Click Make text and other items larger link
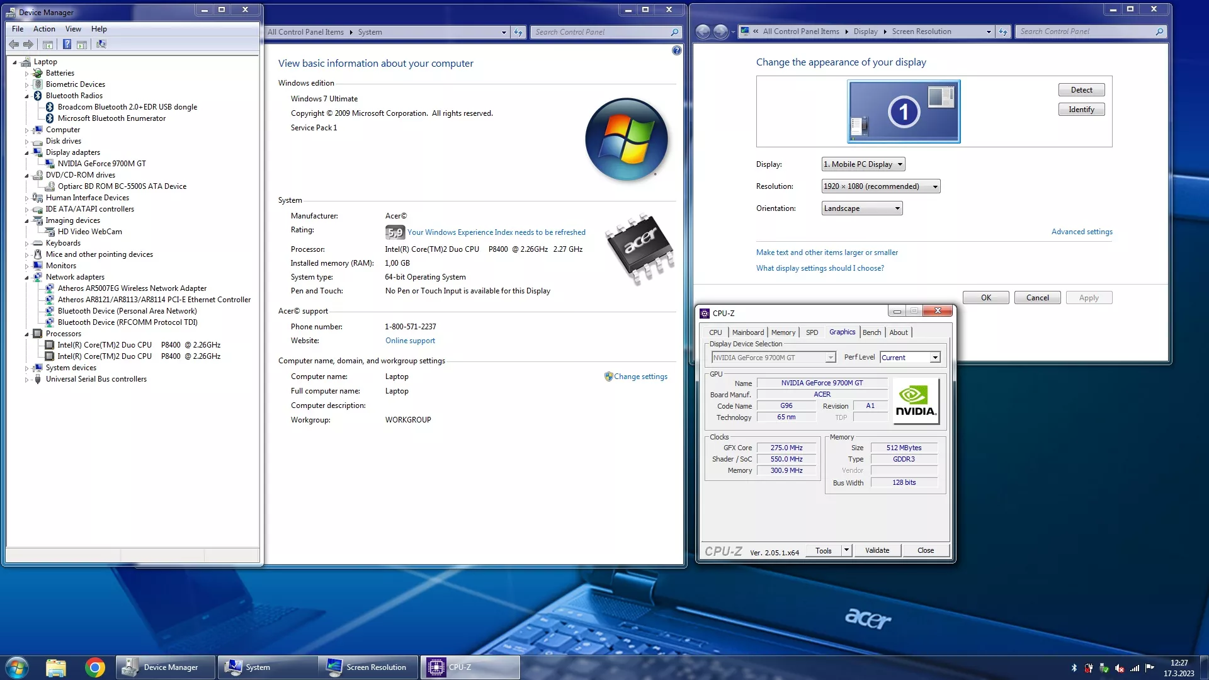Image resolution: width=1209 pixels, height=680 pixels. [827, 252]
